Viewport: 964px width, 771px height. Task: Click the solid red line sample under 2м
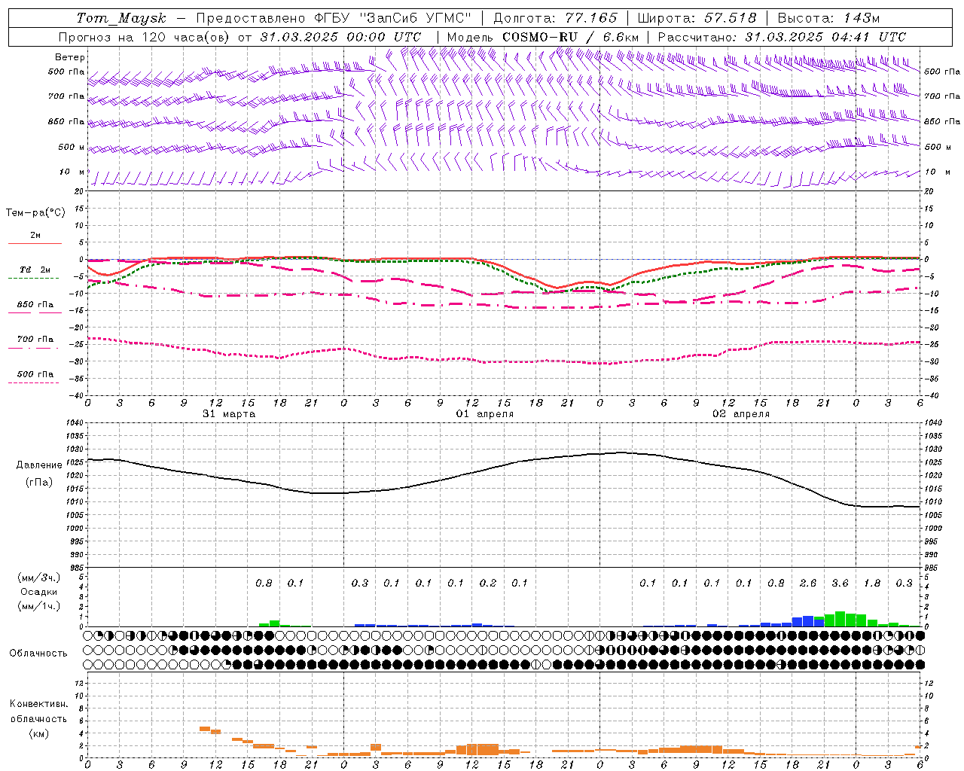pos(35,243)
